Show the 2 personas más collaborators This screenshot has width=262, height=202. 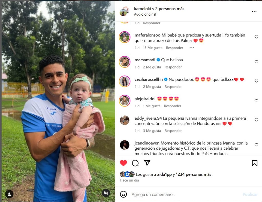point(170,9)
